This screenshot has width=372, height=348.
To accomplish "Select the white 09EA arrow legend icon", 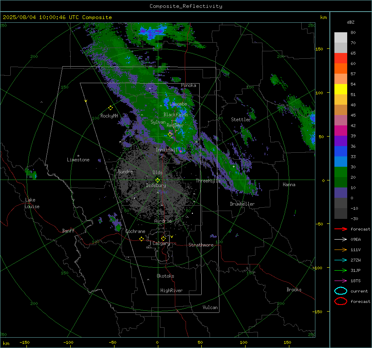I will click(341, 240).
